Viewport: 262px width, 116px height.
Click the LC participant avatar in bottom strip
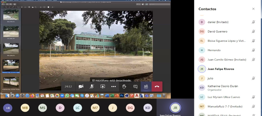click(x=78, y=108)
